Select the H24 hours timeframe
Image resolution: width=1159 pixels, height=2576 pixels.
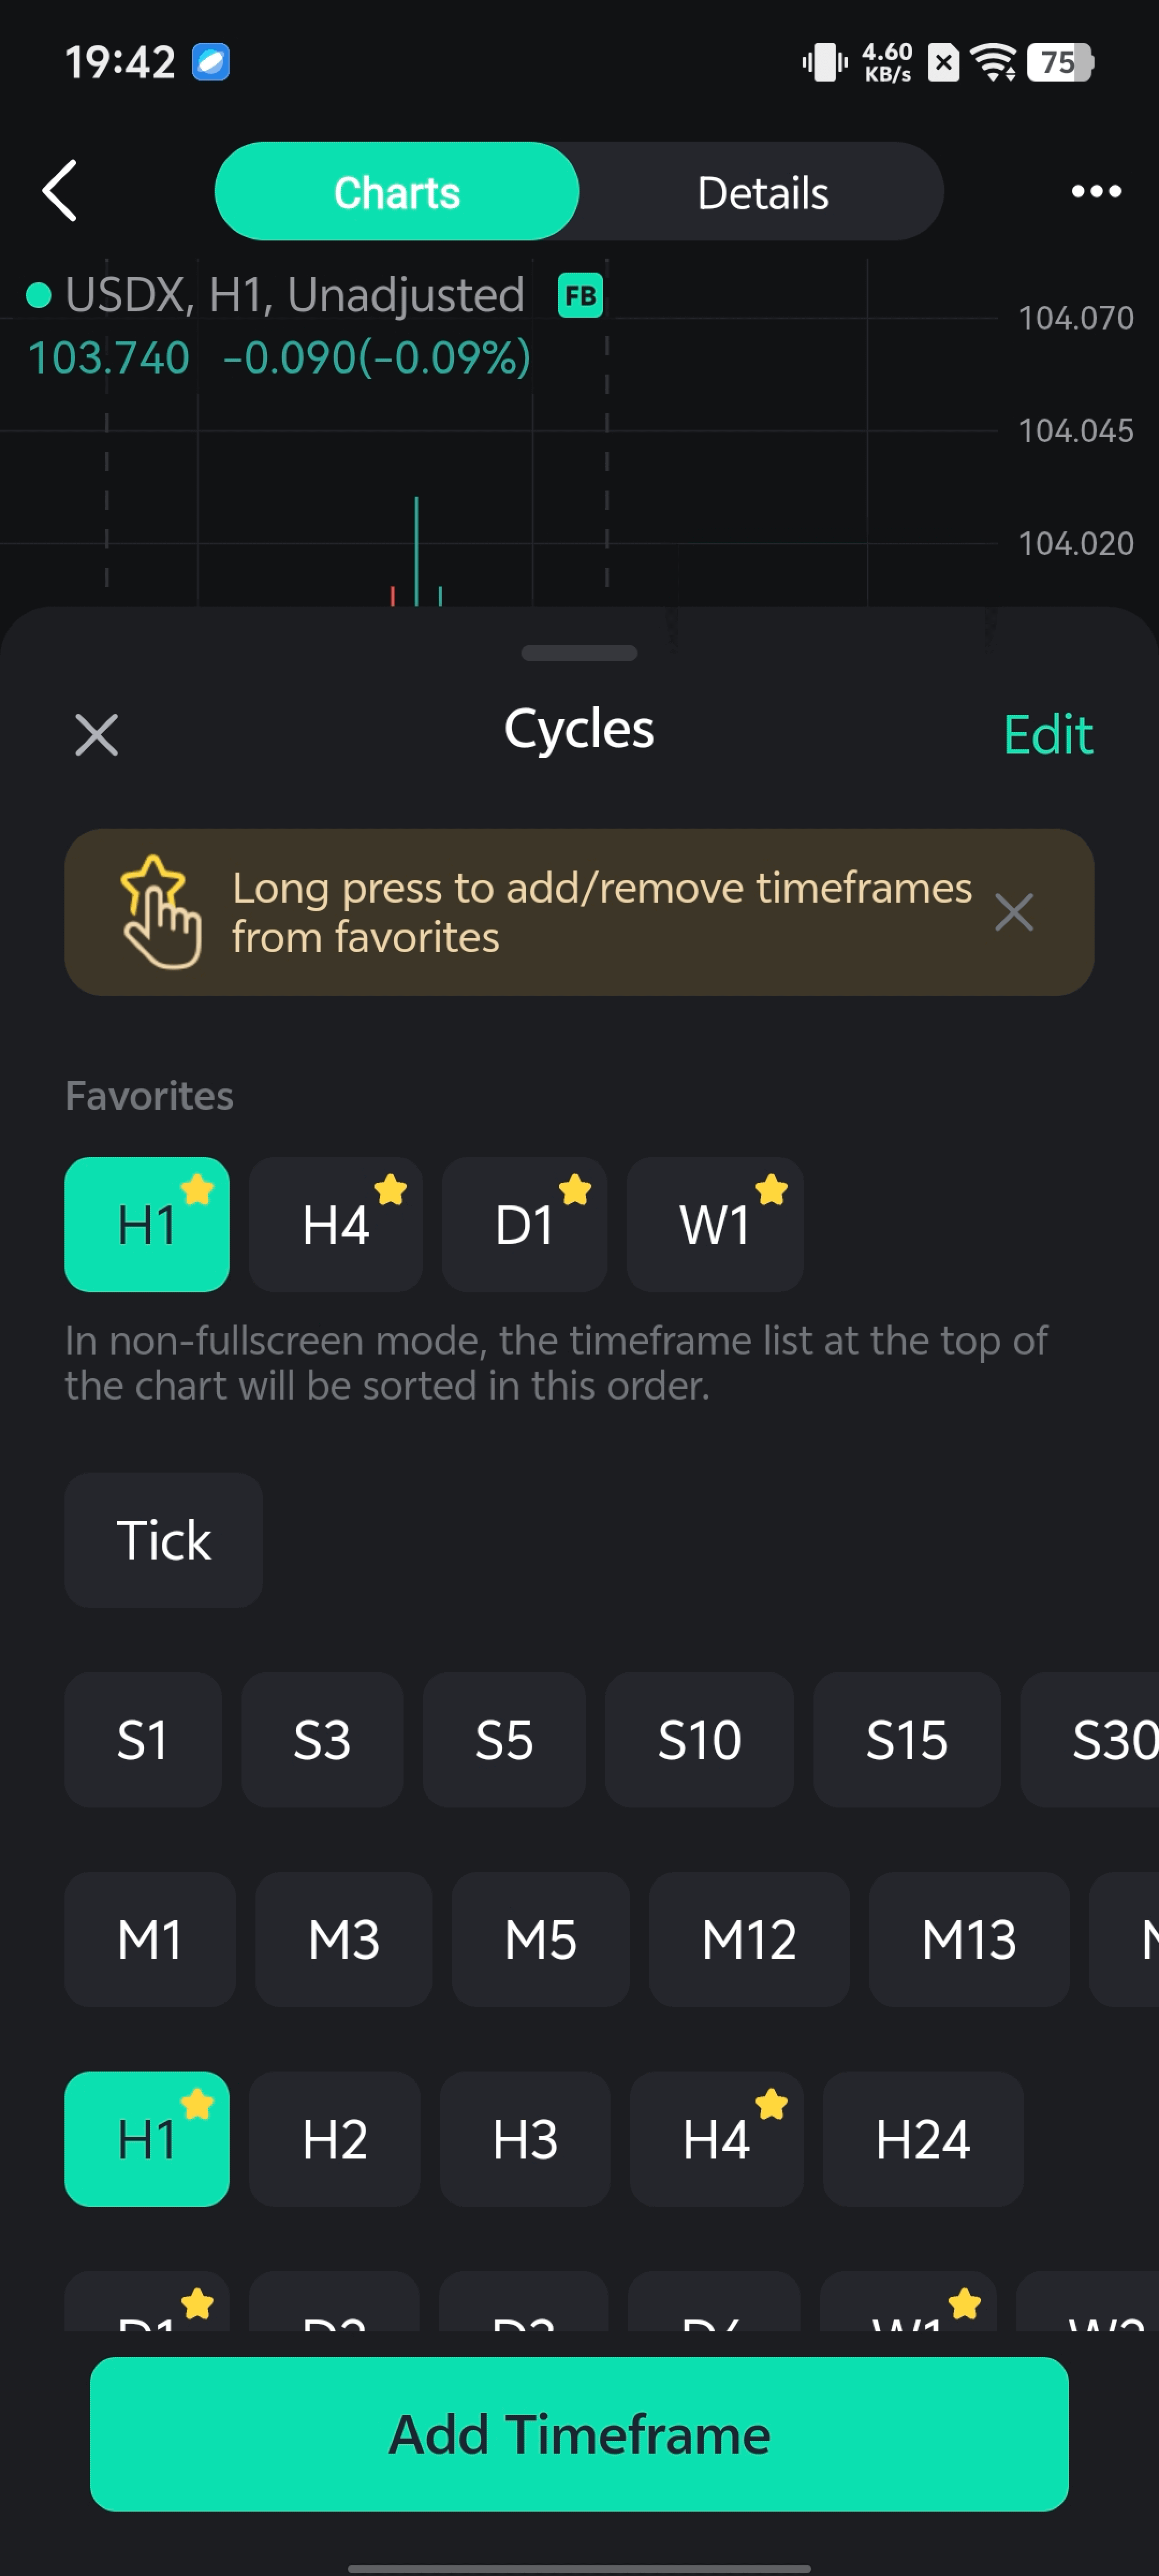(x=922, y=2140)
